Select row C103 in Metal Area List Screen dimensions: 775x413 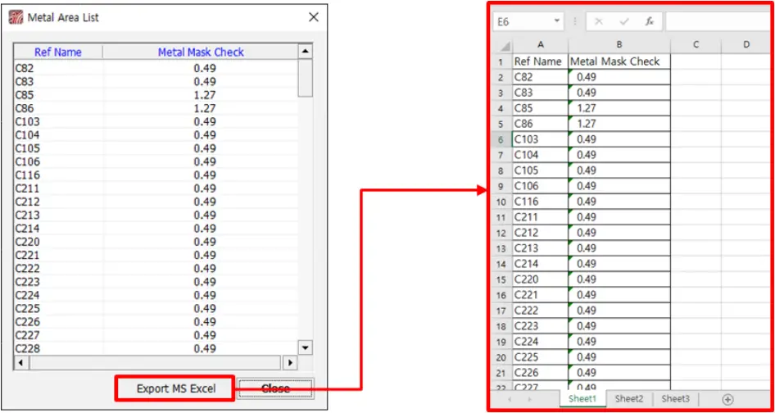click(156, 121)
